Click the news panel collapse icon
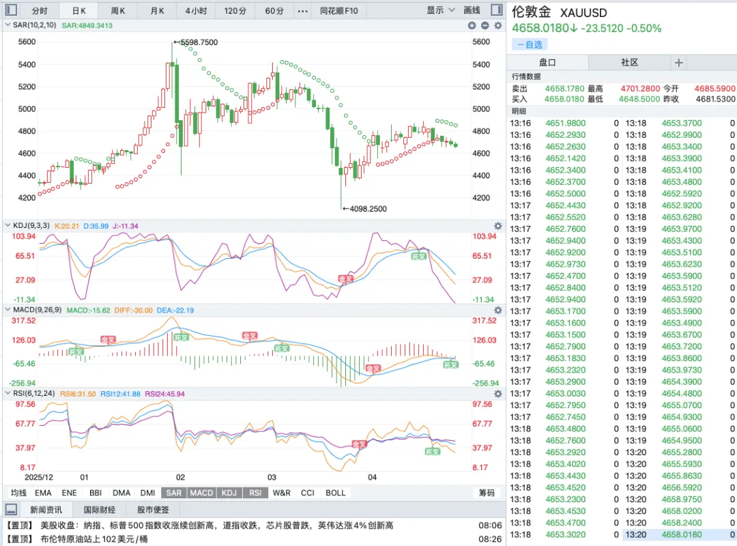 [x=12, y=509]
